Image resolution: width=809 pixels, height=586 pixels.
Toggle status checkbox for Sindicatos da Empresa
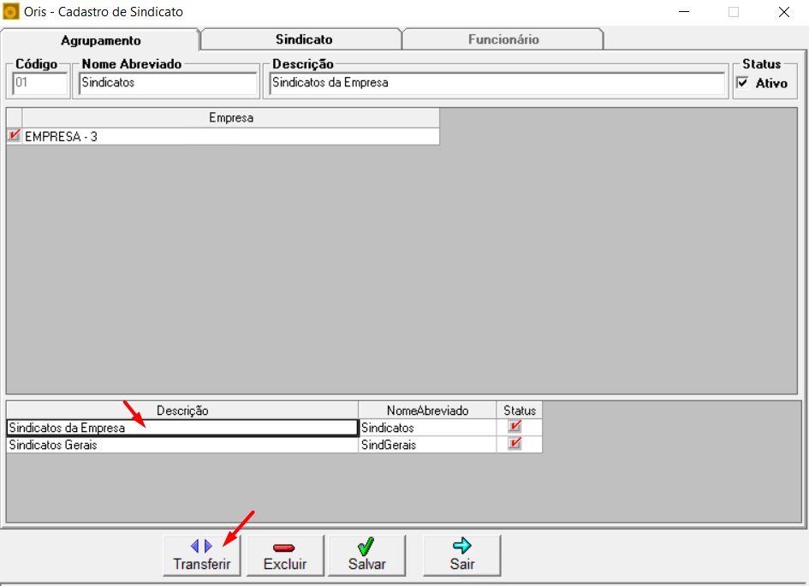(x=515, y=427)
